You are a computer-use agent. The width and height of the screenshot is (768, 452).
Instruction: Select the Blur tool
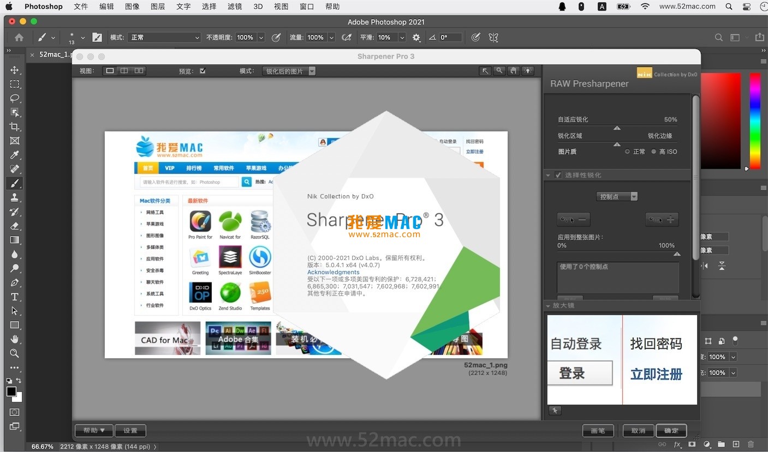[x=15, y=254]
